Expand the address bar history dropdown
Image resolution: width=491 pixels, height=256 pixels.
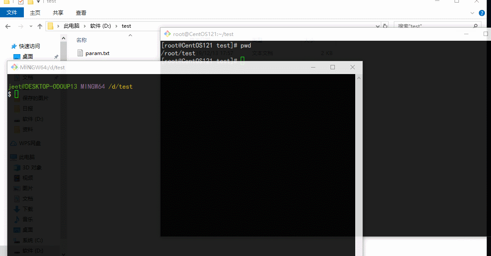[378, 26]
